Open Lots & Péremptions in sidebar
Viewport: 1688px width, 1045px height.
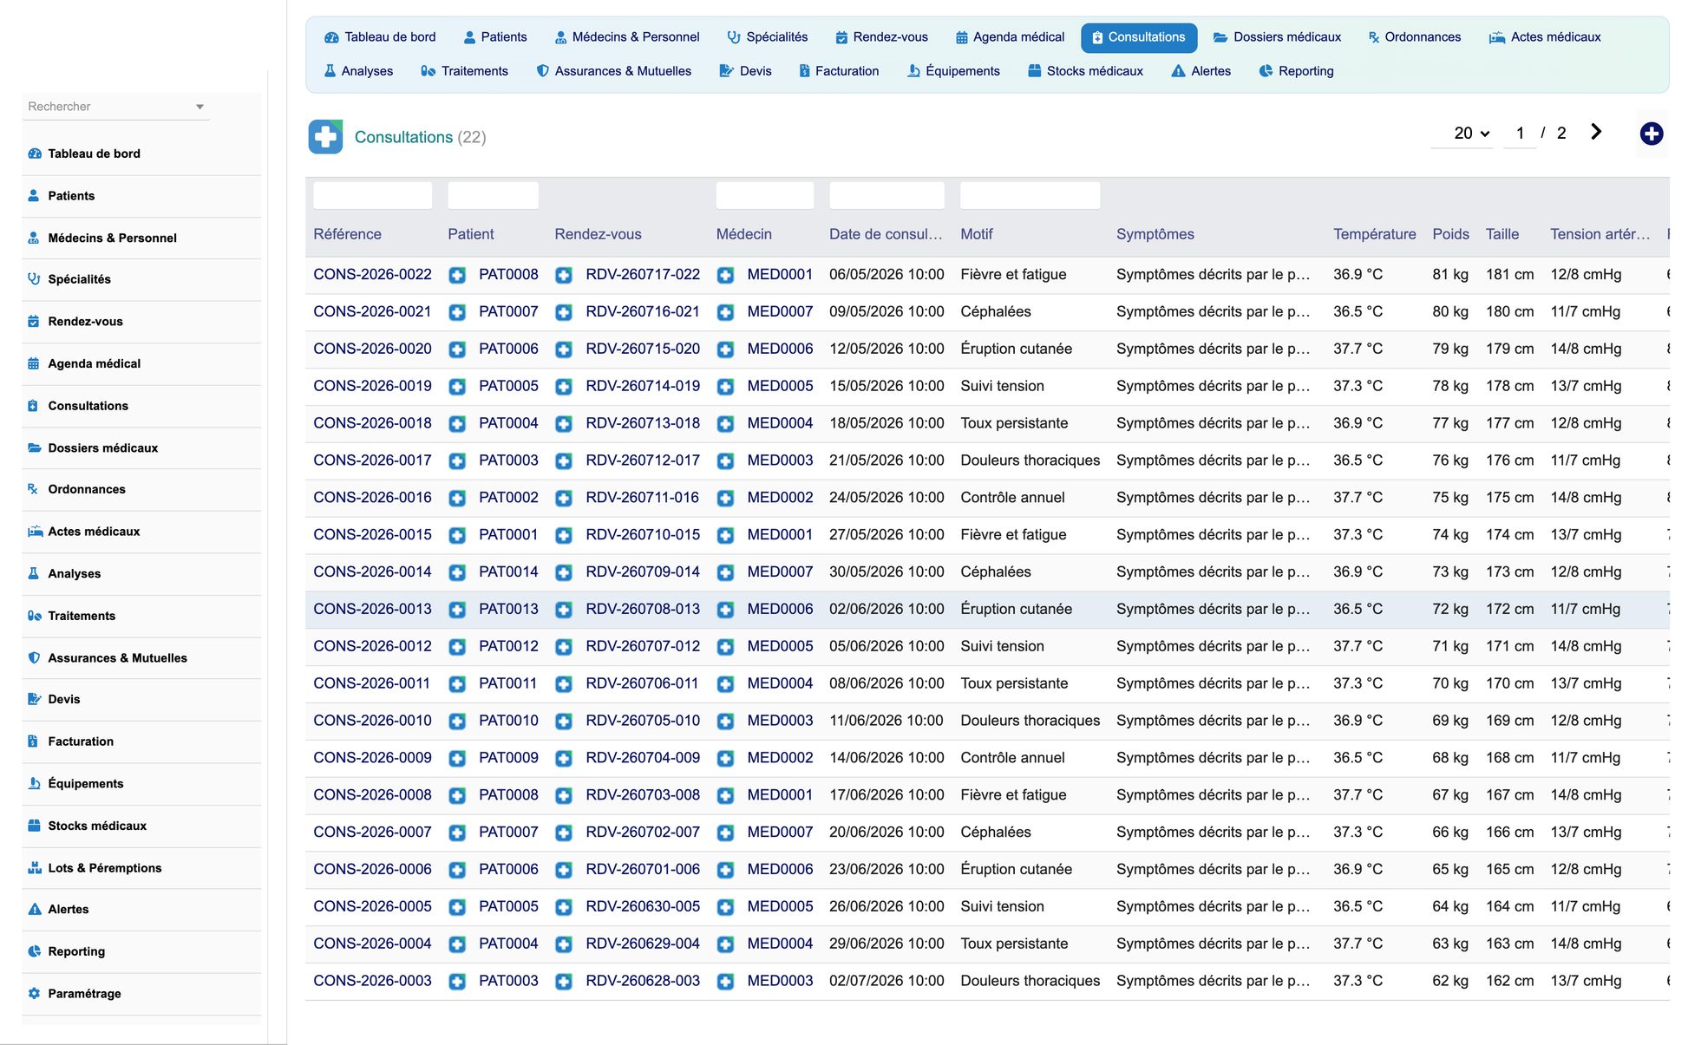(x=104, y=868)
